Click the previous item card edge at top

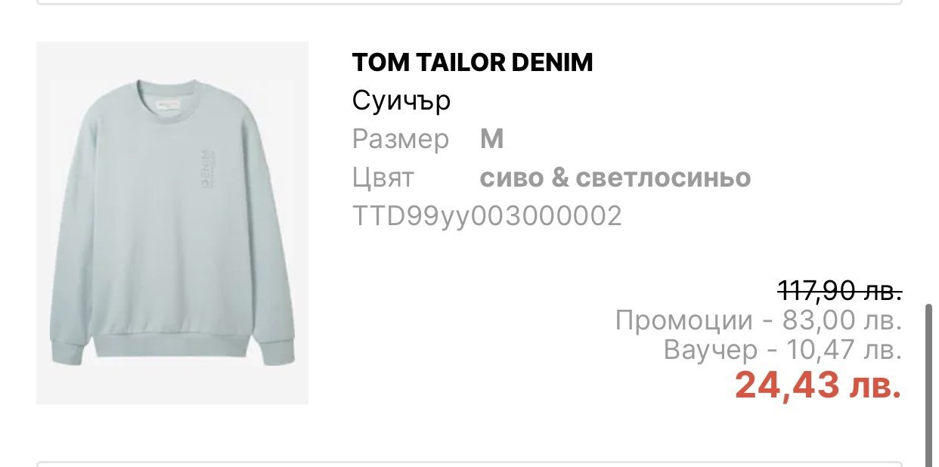coord(469,3)
